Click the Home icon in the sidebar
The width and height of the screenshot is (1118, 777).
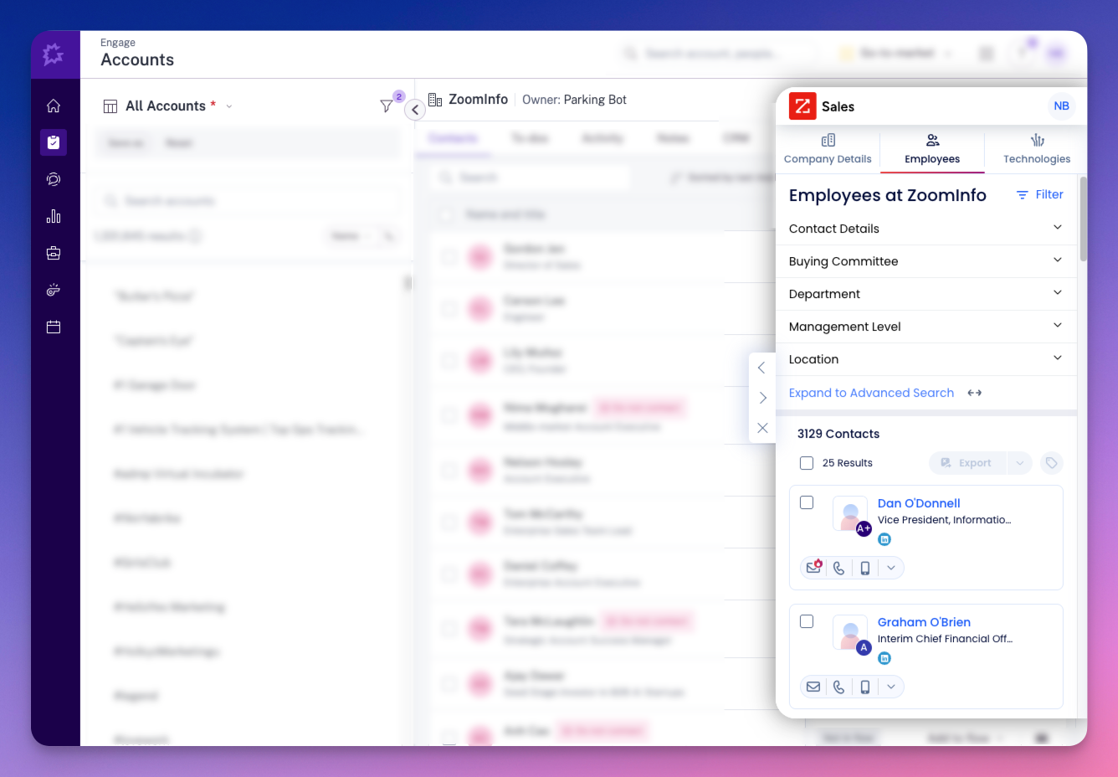coord(54,105)
